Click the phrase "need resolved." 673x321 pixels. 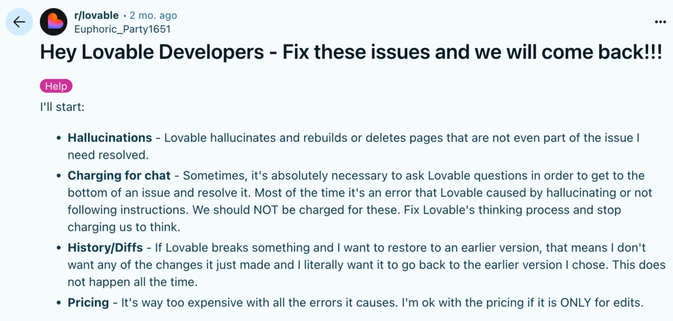[x=108, y=155]
